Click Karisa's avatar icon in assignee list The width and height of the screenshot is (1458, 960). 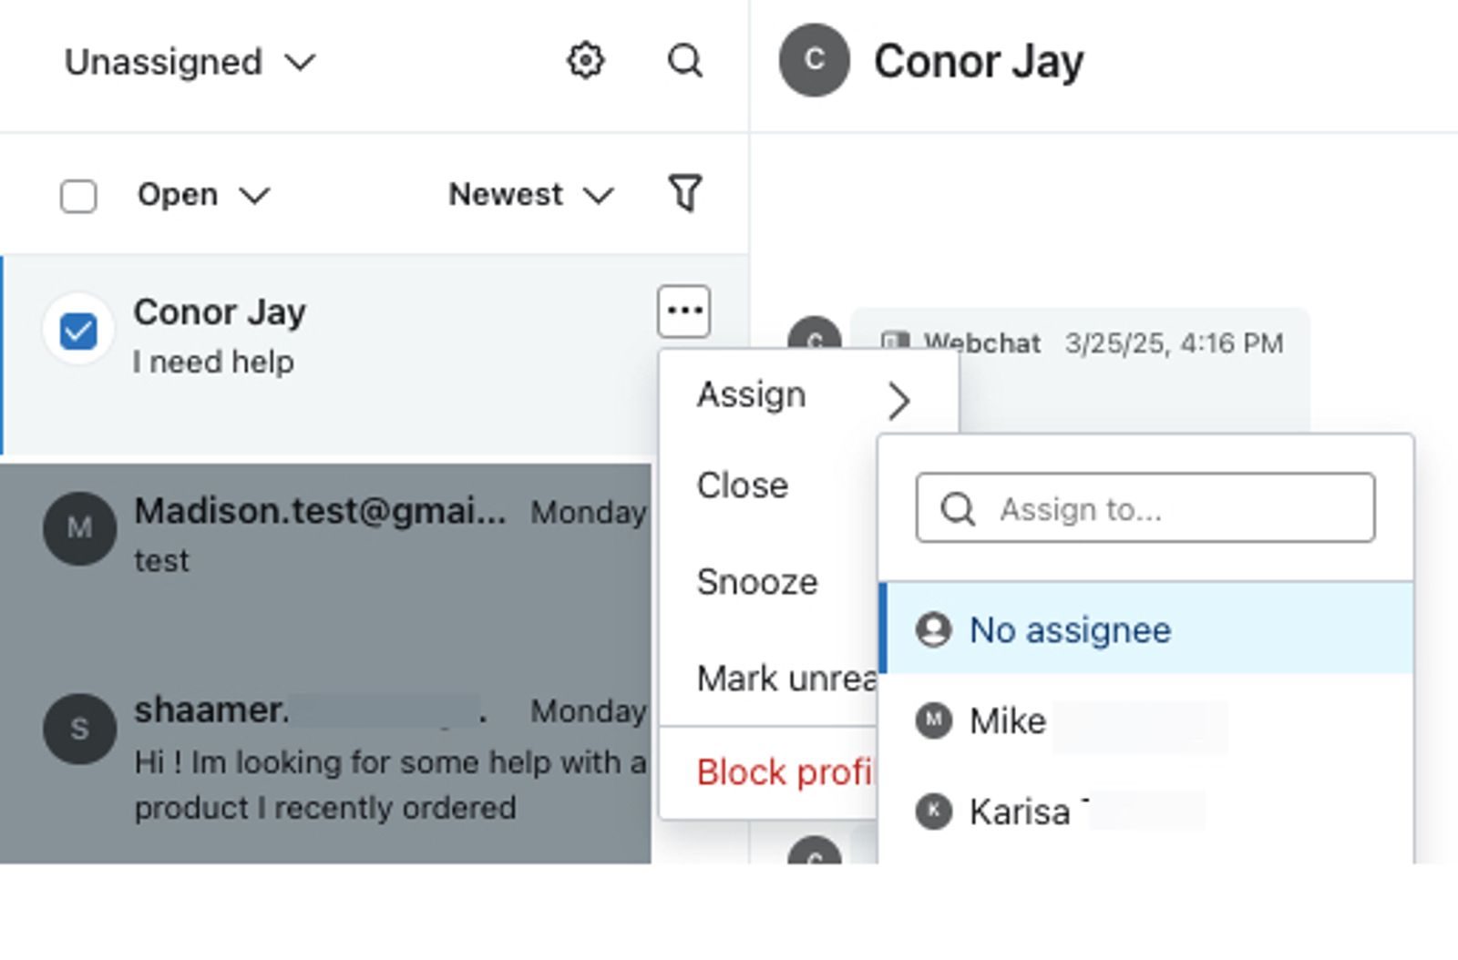[933, 811]
